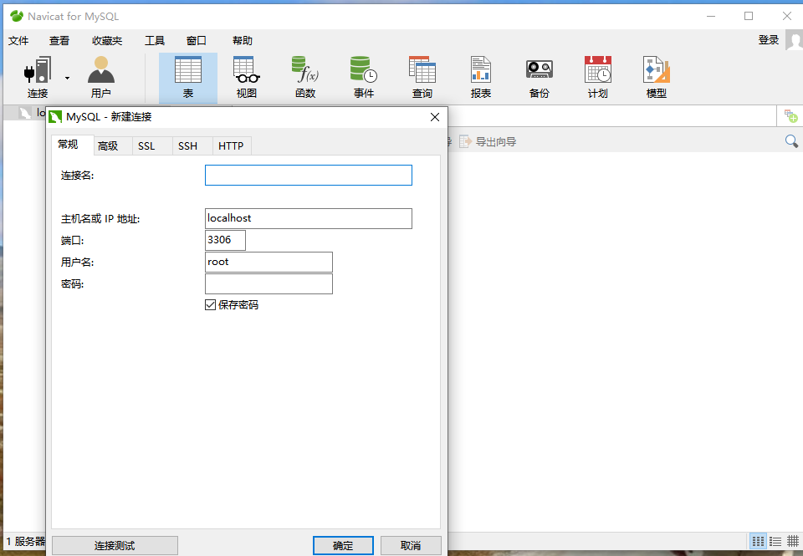This screenshot has height=556, width=803.
Task: Open the 查询 query icon
Action: click(x=422, y=78)
